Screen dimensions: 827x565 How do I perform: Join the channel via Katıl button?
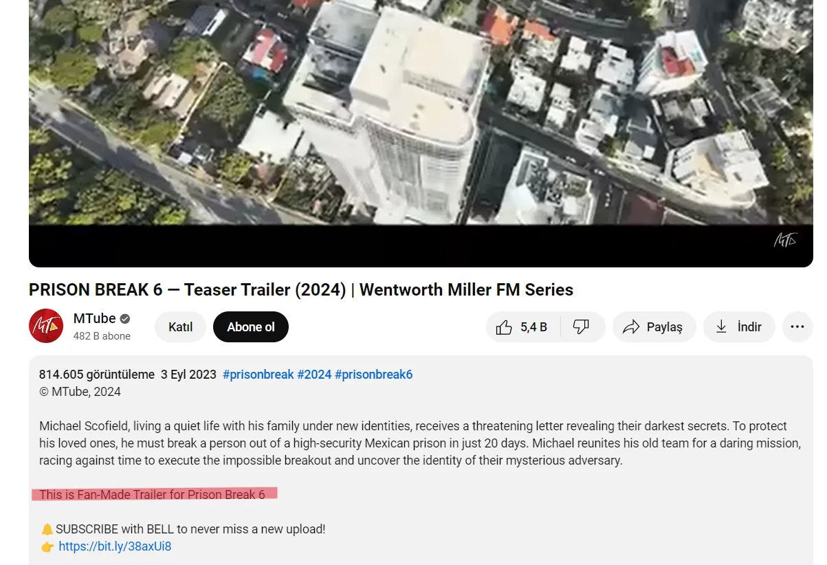[180, 327]
